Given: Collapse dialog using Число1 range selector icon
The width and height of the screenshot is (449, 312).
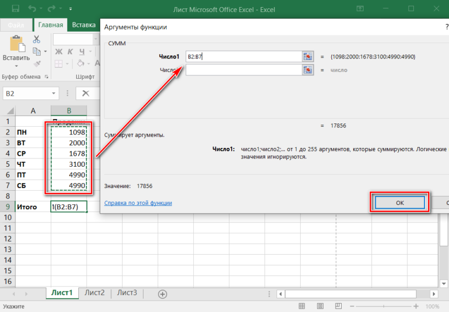Looking at the screenshot, I should [x=308, y=56].
